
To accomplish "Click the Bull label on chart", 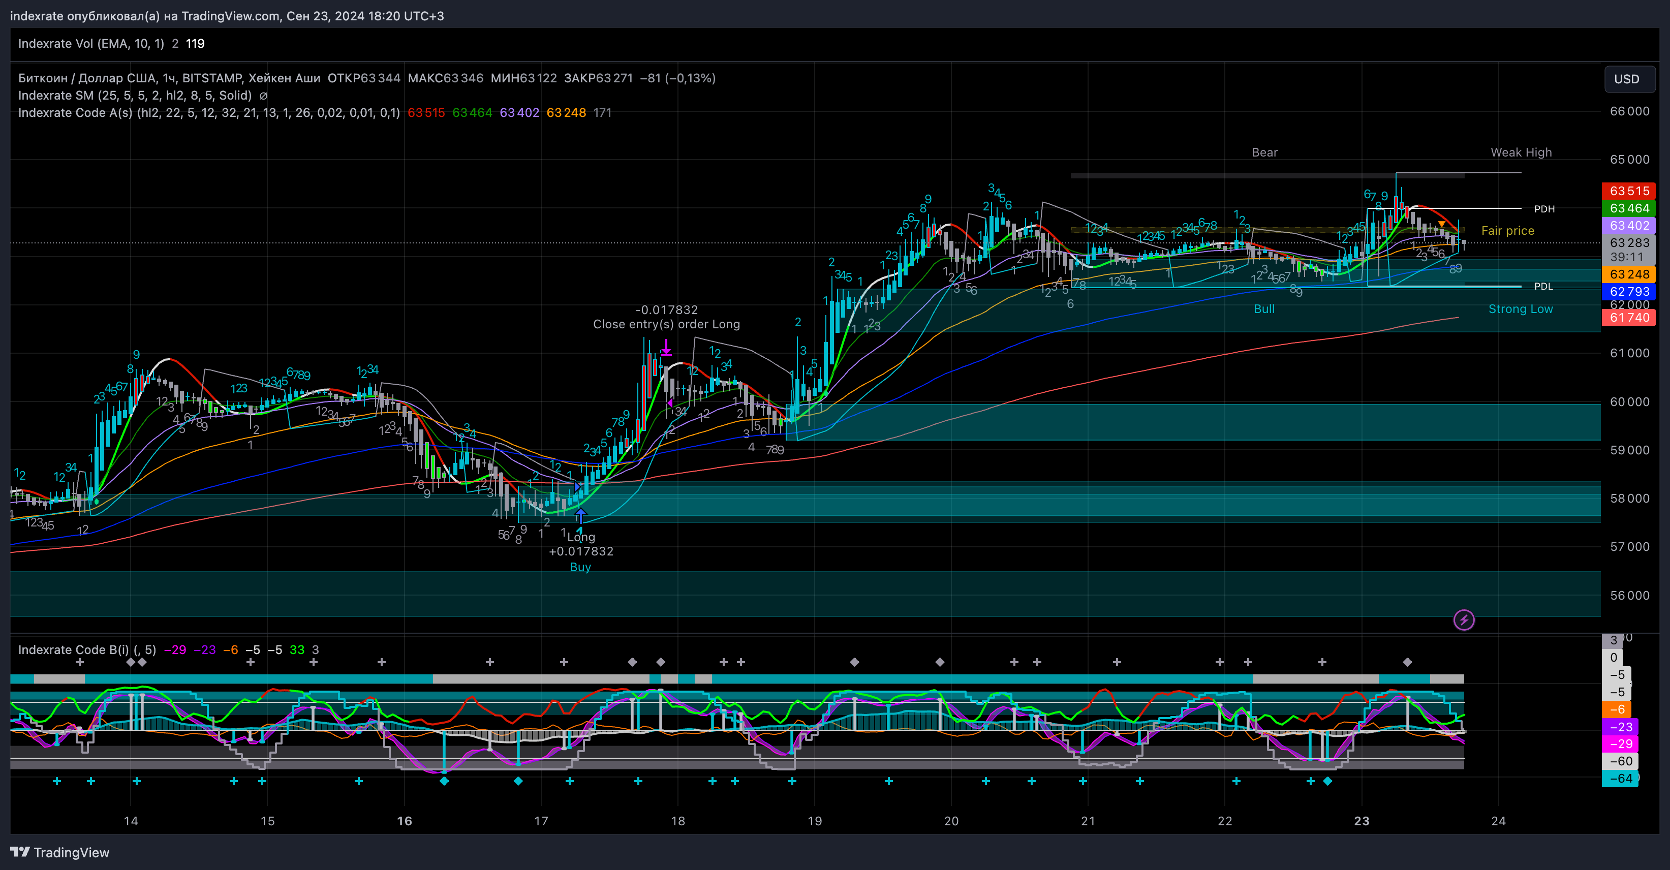I will (x=1263, y=309).
